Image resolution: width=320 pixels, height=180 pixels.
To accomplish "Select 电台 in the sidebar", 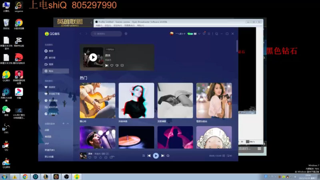I will click(56, 71).
